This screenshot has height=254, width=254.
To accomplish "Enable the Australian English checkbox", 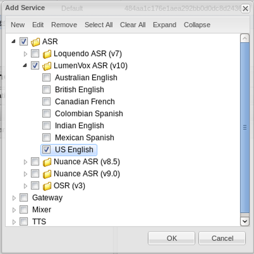I will pyautogui.click(x=47, y=77).
